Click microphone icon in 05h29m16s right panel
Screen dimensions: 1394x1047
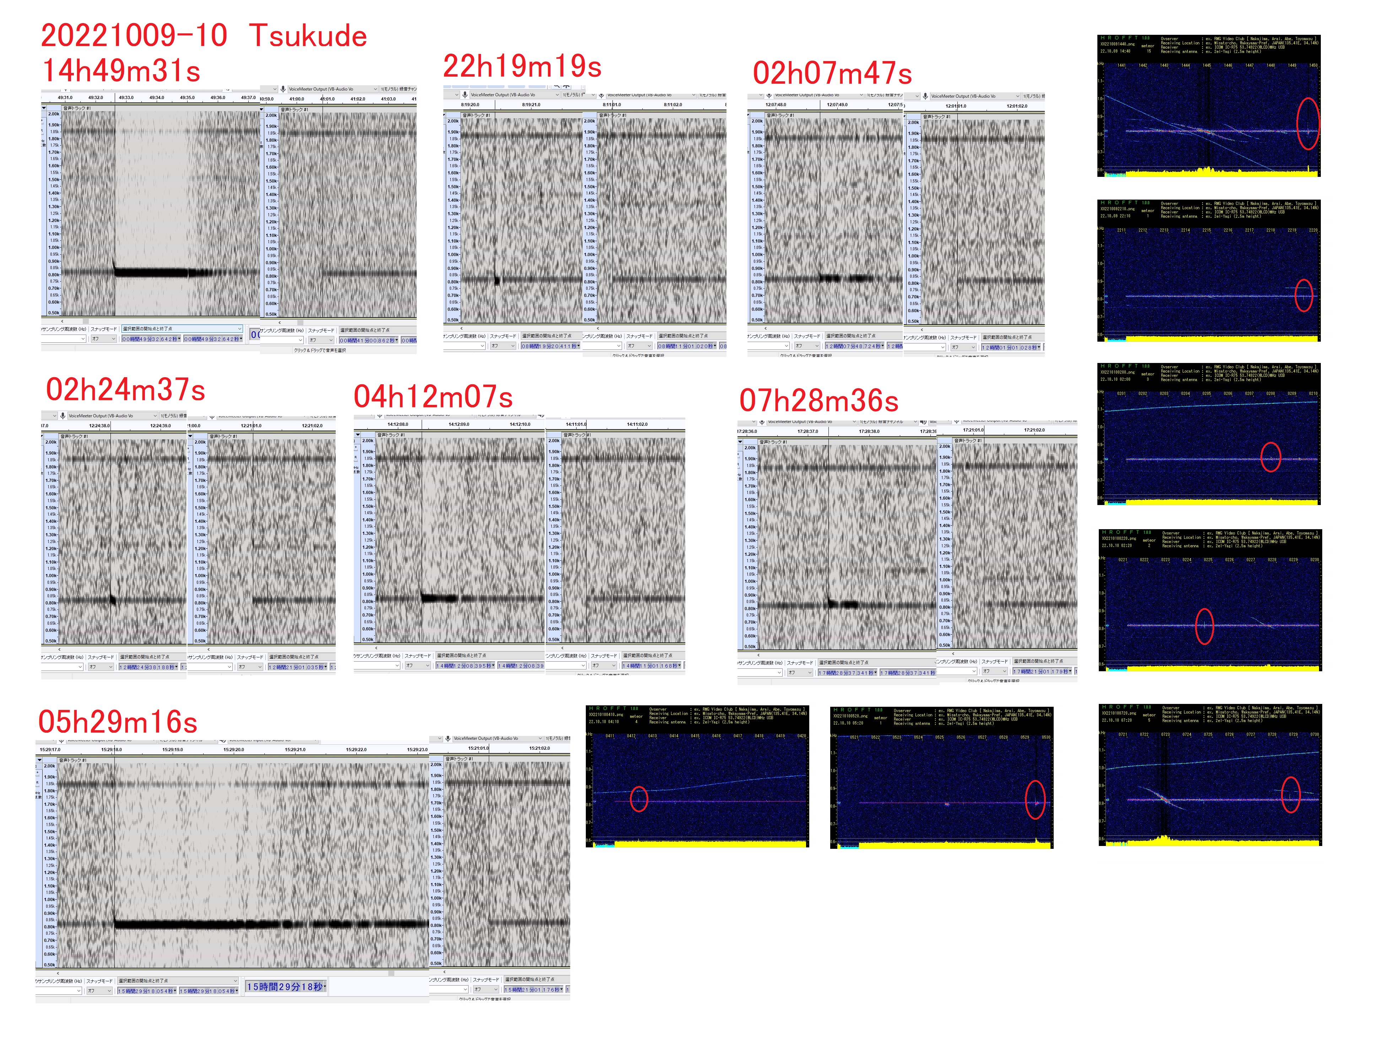(448, 738)
